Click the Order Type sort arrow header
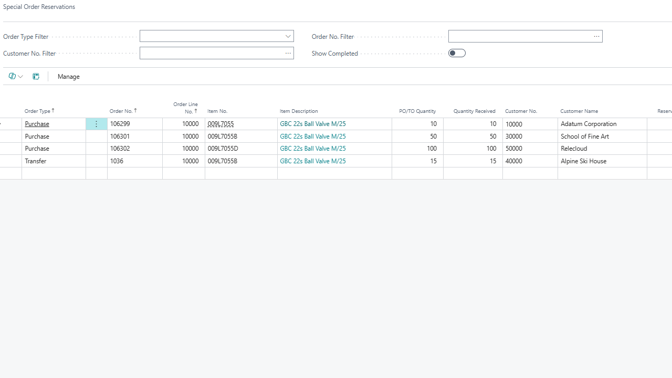The height and width of the screenshot is (378, 672). [x=39, y=111]
